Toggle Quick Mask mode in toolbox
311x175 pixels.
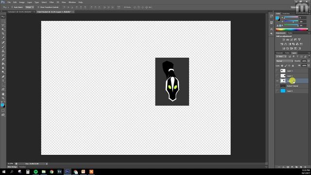(x=3, y=111)
